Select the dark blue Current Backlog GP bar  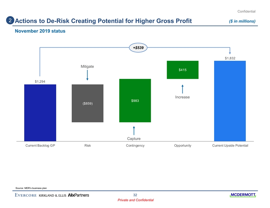click(x=40, y=112)
